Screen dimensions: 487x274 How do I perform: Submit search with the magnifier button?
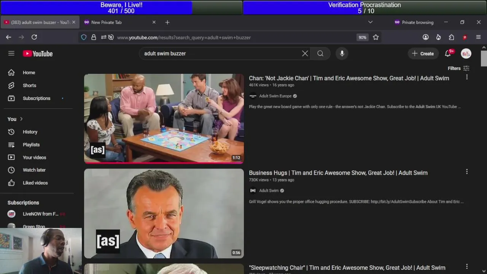click(x=320, y=54)
